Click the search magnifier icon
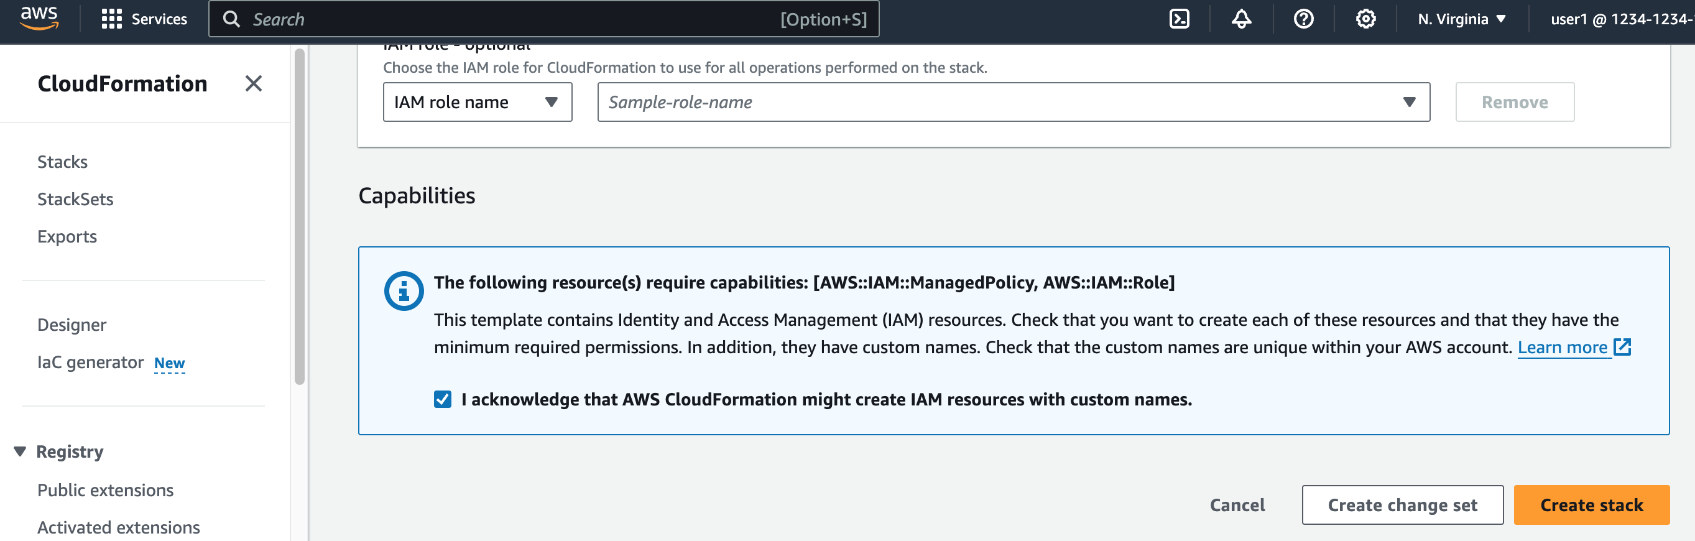The image size is (1695, 541). [231, 19]
